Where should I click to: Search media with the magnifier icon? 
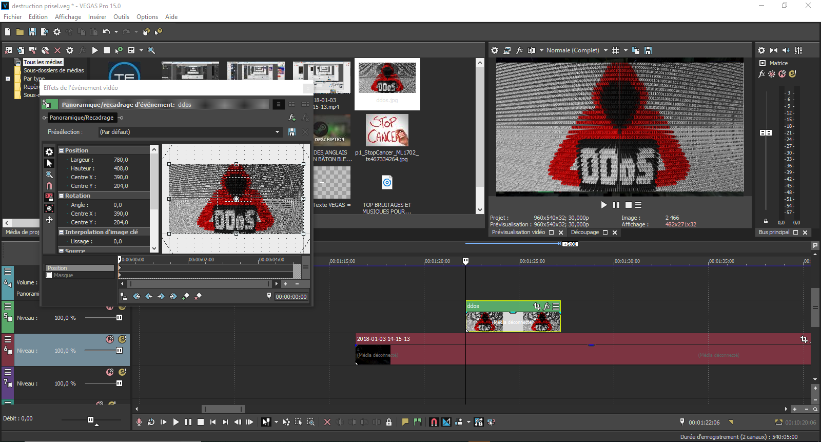151,50
